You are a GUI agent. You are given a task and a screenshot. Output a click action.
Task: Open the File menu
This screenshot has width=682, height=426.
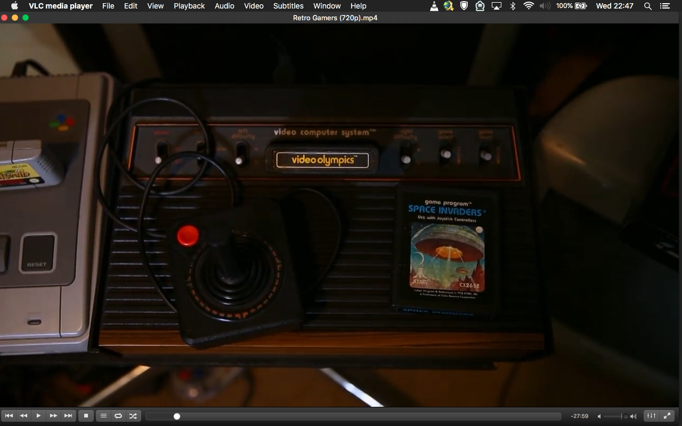tap(108, 6)
